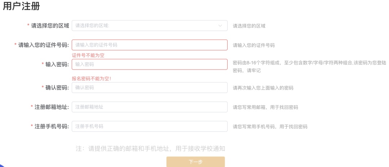Open the 请选择您的区域 dropdown box
The image size is (389, 167).
tap(144, 26)
